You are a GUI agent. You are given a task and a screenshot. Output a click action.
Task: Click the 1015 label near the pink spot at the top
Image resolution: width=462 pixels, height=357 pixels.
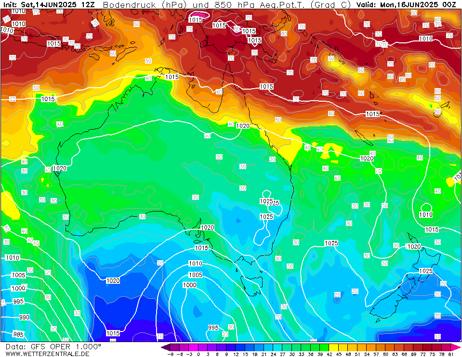(x=195, y=20)
